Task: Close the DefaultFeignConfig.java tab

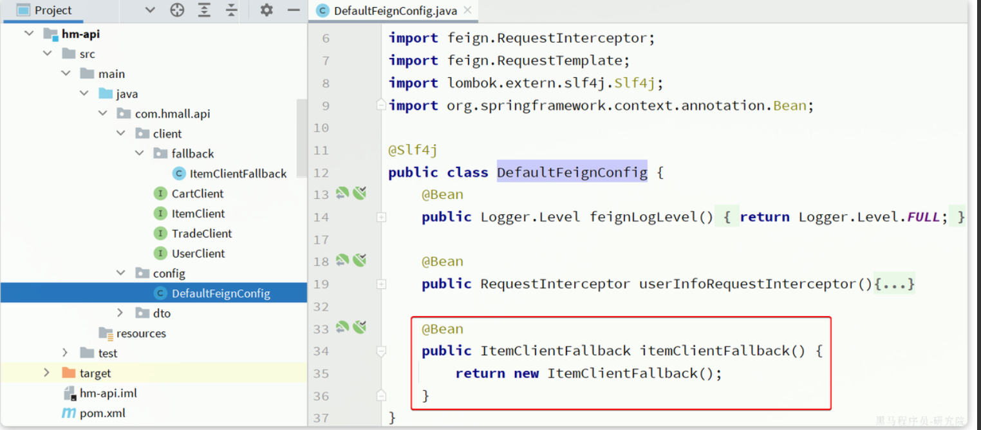Action: pyautogui.click(x=468, y=10)
